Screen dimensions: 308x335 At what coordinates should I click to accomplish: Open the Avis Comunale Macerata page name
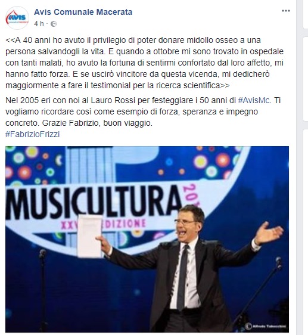point(83,12)
